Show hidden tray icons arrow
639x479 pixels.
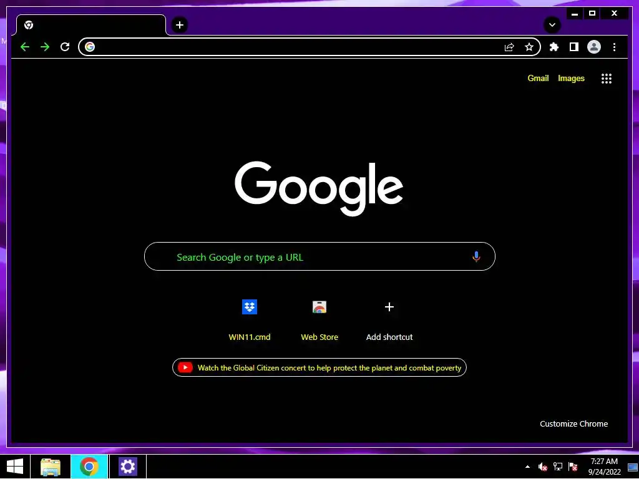point(528,467)
